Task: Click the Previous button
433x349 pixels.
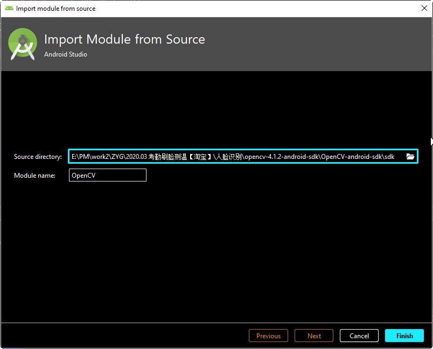Action: [x=268, y=335]
